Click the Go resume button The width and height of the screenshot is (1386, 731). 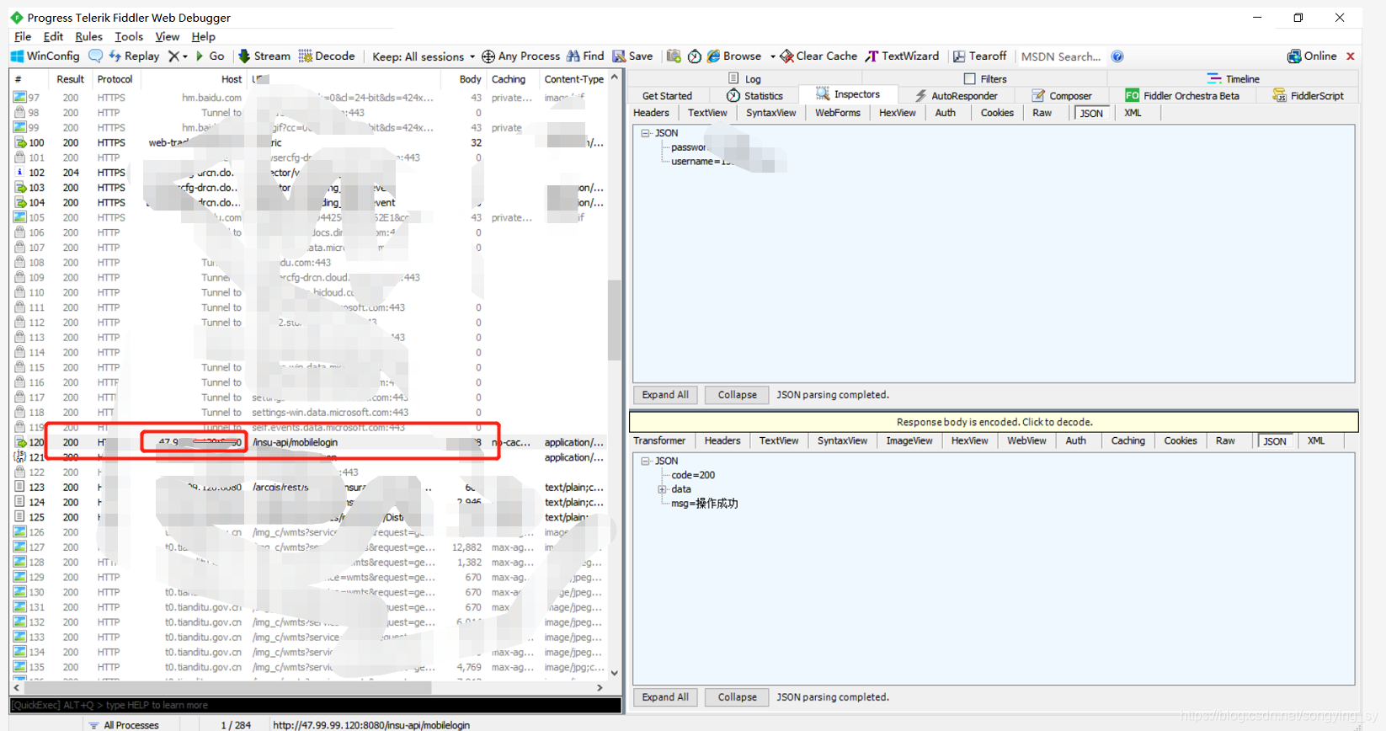pyautogui.click(x=211, y=56)
